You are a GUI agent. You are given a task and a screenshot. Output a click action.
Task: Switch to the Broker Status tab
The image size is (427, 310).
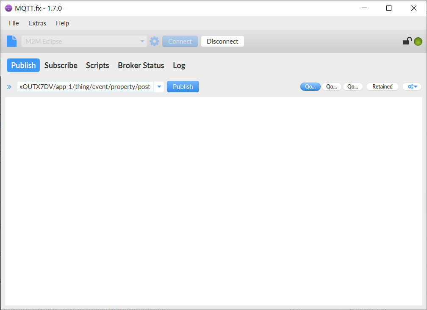point(141,65)
